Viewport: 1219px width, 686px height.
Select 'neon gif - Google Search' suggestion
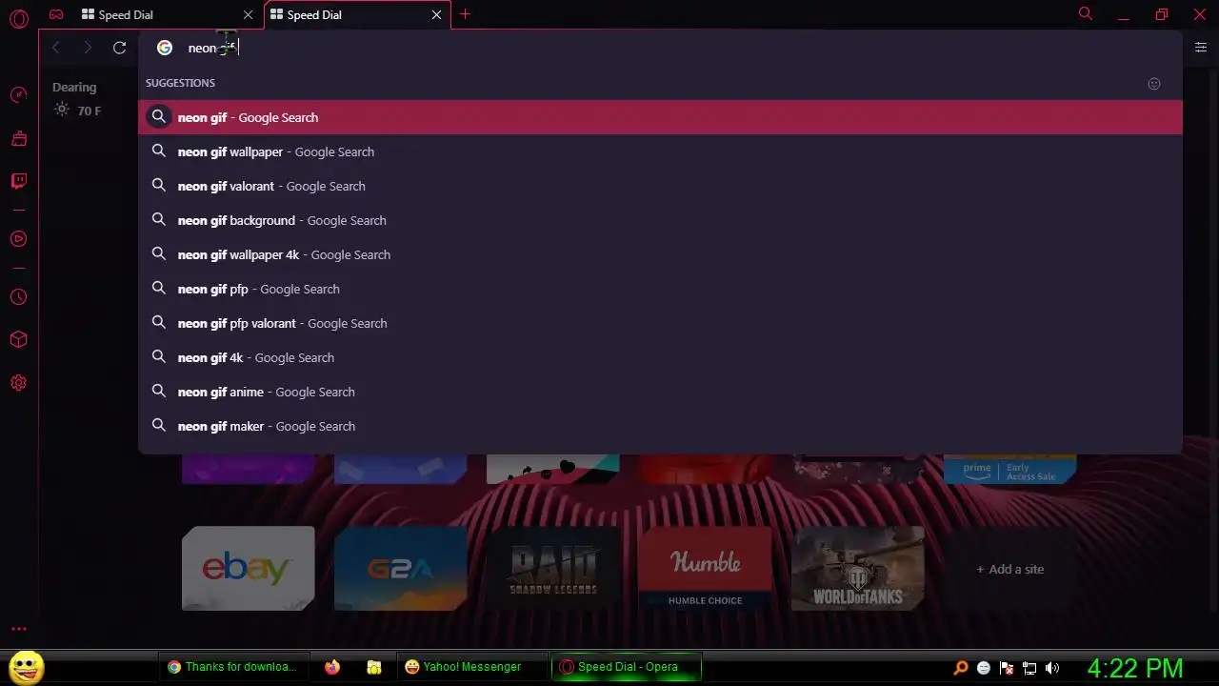click(660, 117)
